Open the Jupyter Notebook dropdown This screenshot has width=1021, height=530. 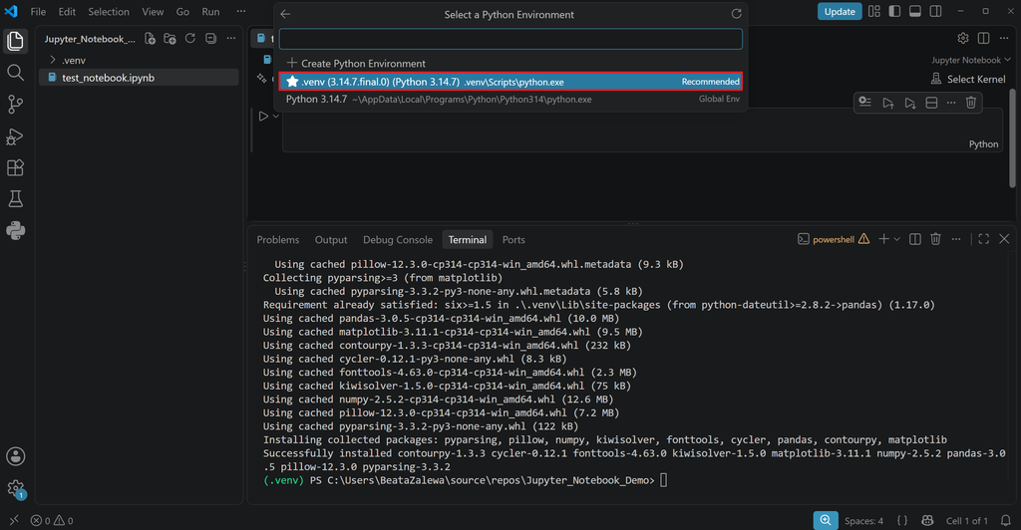(x=971, y=60)
